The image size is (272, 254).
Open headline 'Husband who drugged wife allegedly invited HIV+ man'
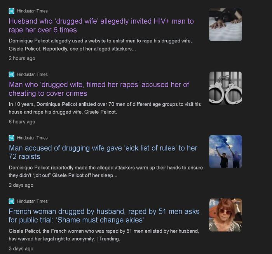(x=101, y=26)
